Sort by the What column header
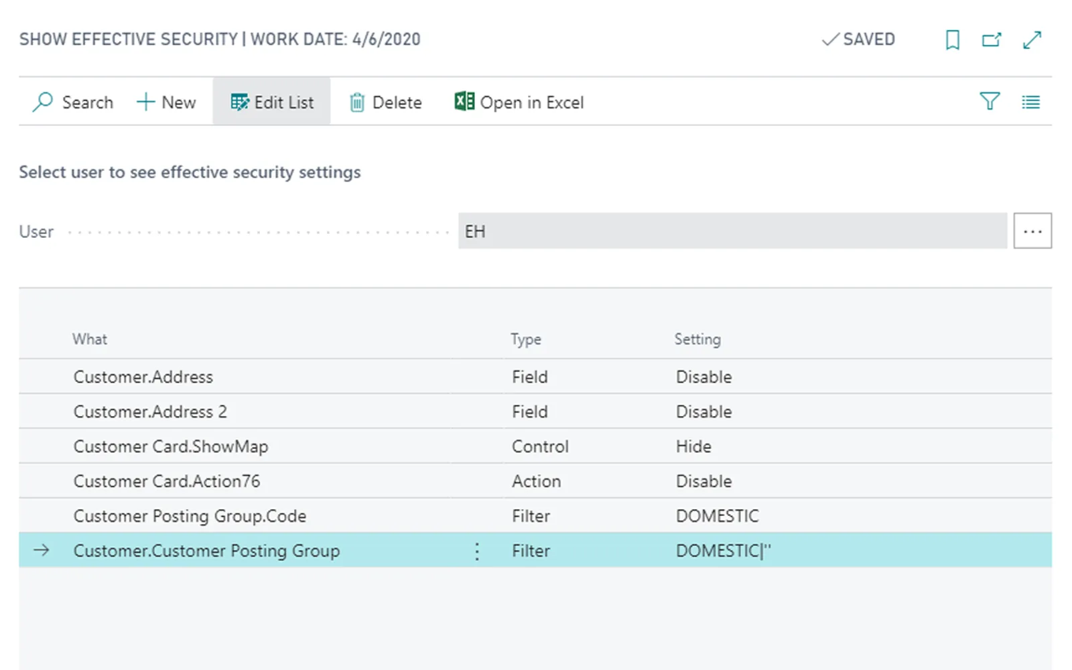The height and width of the screenshot is (670, 1072). pos(90,339)
